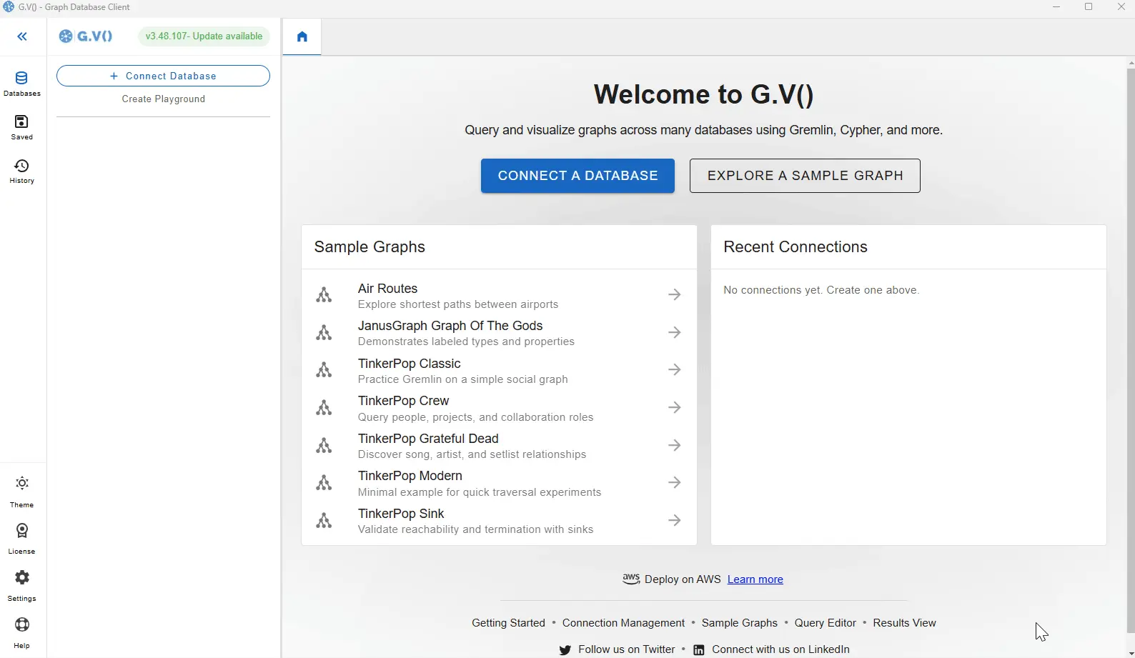Screen dimensions: 1135x658
Task: Click the Connect Database outlined button
Action: click(163, 76)
